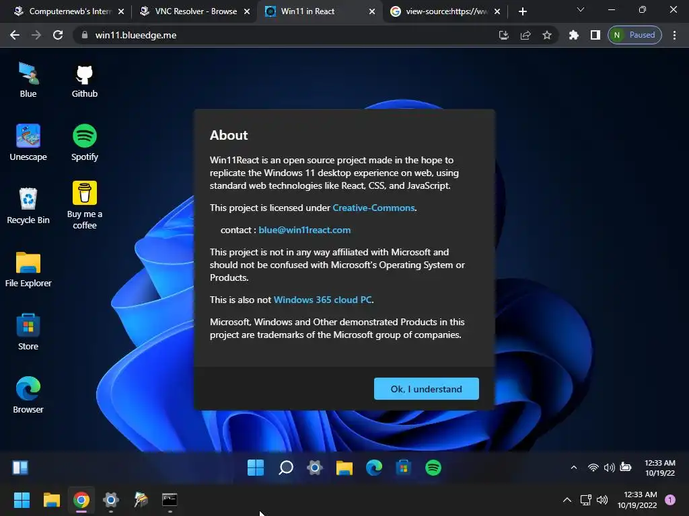Image resolution: width=689 pixels, height=516 pixels.
Task: Click the Ok, I understand button
Action: pos(426,389)
